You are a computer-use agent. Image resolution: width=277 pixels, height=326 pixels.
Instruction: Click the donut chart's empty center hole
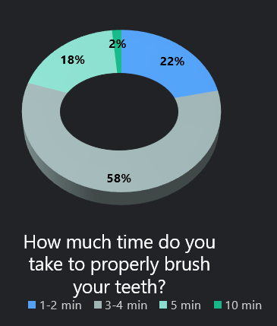coord(119,112)
